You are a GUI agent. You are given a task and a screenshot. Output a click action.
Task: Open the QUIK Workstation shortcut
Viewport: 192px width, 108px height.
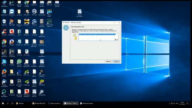coord(4,93)
